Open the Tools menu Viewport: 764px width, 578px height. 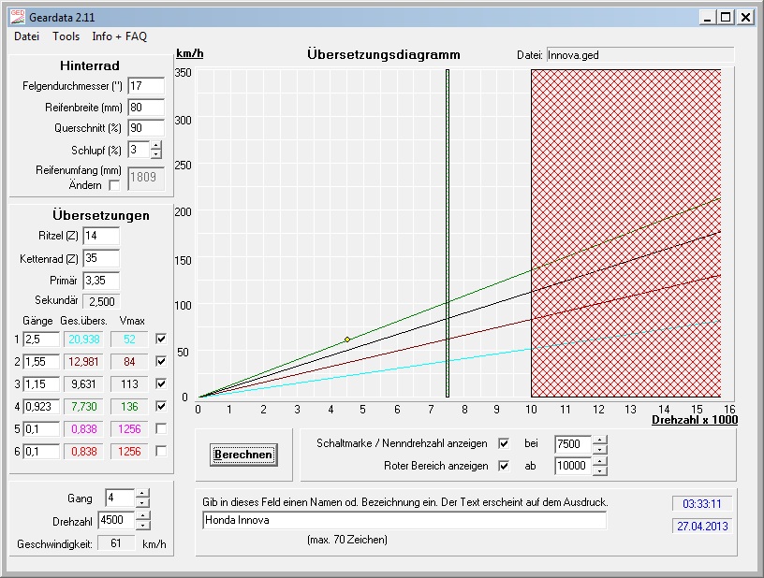pyautogui.click(x=66, y=36)
